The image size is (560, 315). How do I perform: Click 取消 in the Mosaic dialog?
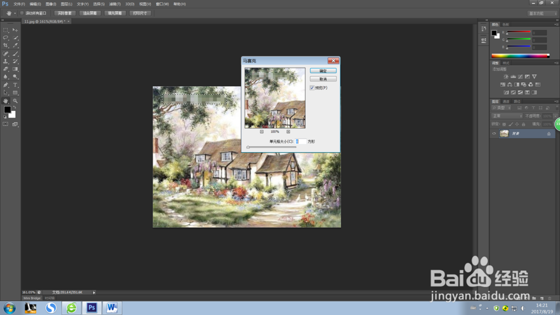click(323, 79)
